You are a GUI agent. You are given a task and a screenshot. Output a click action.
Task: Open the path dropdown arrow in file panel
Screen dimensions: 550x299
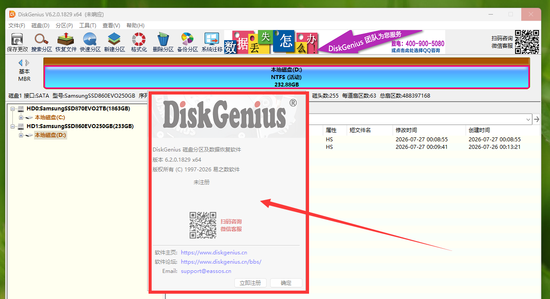click(528, 119)
